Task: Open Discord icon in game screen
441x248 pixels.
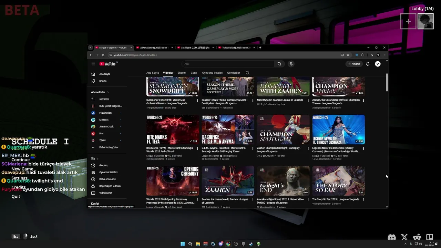Action: (392, 237)
